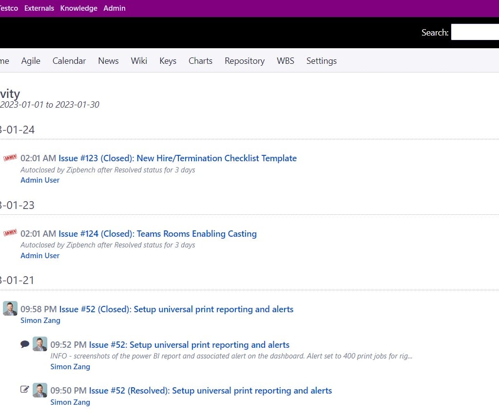This screenshot has width=499, height=415.
Task: Click Simon Zang's avatar beside the 09:58 PM entry
Action: click(x=10, y=308)
